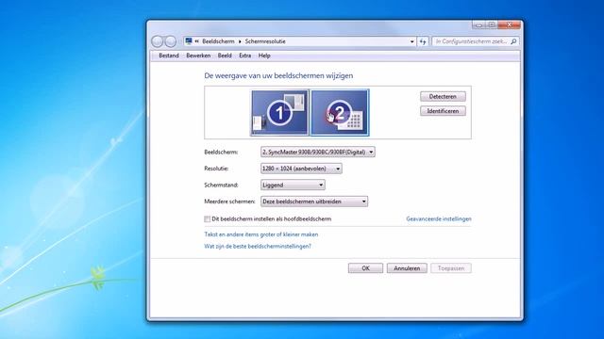The width and height of the screenshot is (604, 339).
Task: Click the refresh icon beside the address bar
Action: 423,41
